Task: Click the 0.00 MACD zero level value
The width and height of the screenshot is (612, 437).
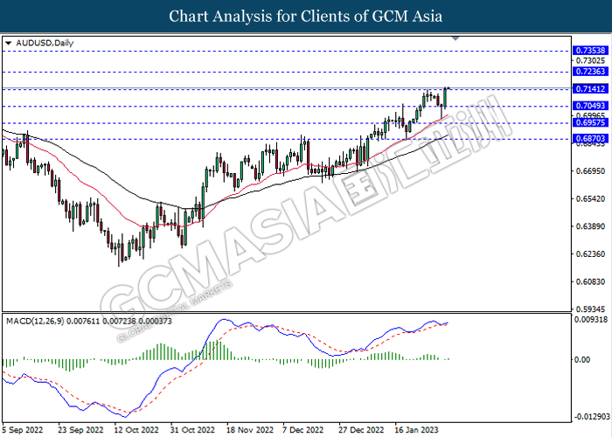Action: (583, 359)
